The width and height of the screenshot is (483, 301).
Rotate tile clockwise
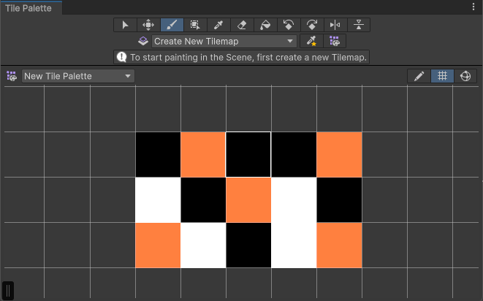click(312, 25)
